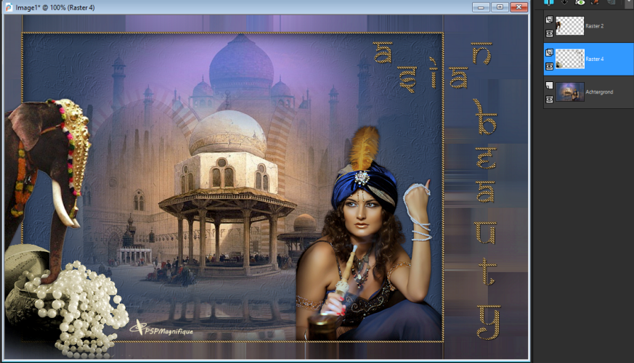Select the Achtergrond layer thumbnail
Viewport: 634px width, 363px height.
coord(570,91)
